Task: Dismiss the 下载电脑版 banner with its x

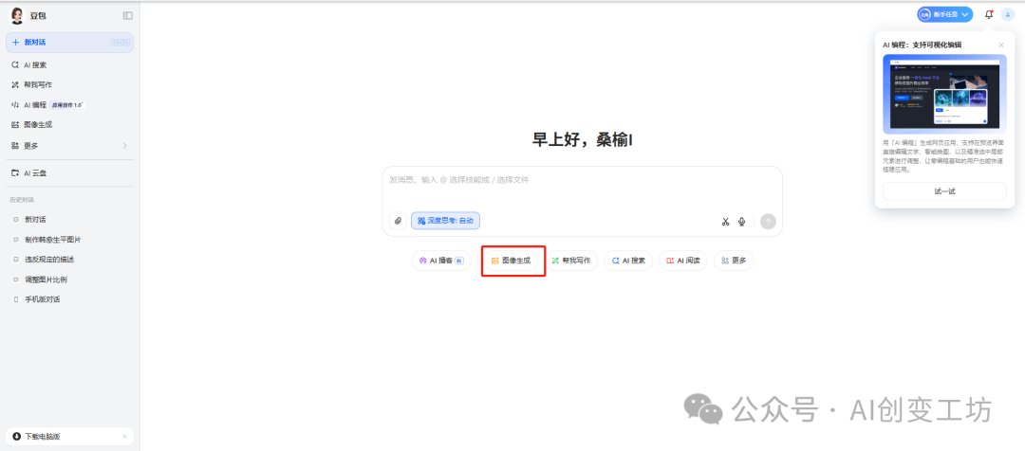Action: pos(125,437)
